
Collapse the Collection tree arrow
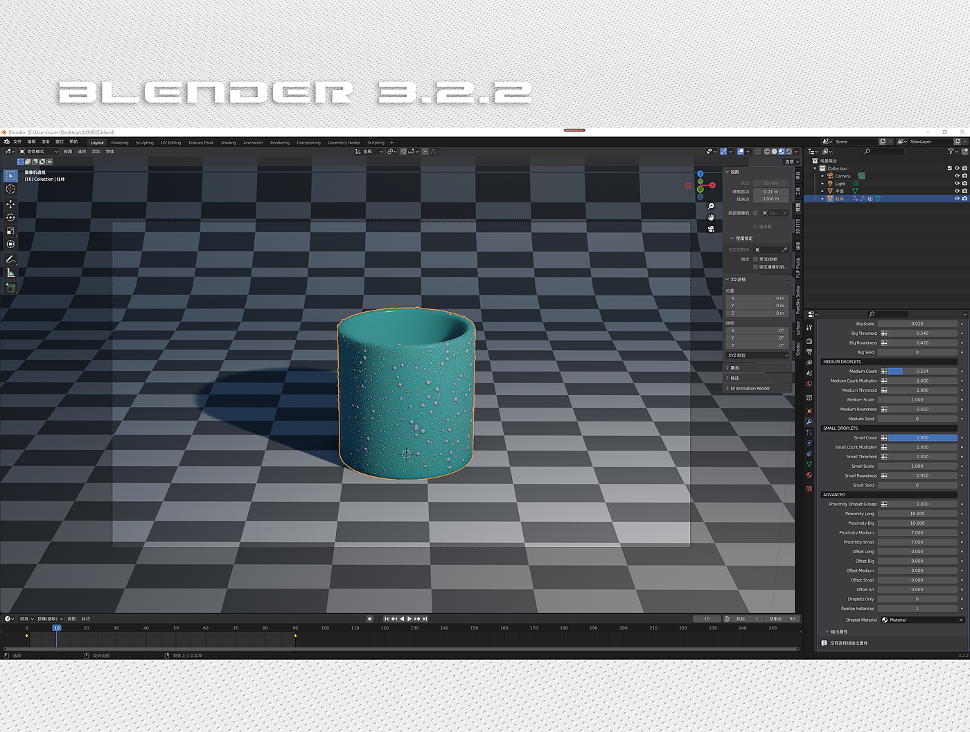[815, 168]
